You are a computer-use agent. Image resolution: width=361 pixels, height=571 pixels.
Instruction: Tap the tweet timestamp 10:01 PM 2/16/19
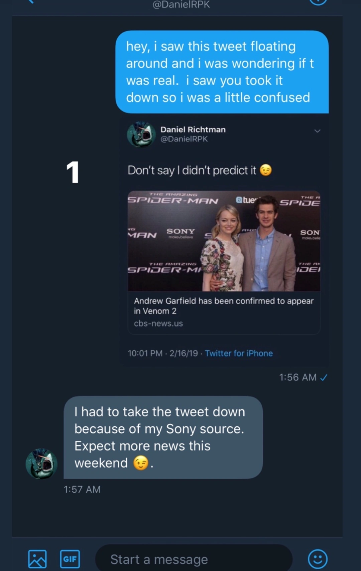point(163,353)
